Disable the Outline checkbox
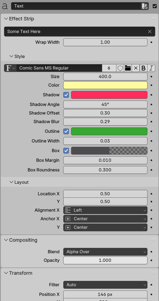 pyautogui.click(x=66, y=131)
